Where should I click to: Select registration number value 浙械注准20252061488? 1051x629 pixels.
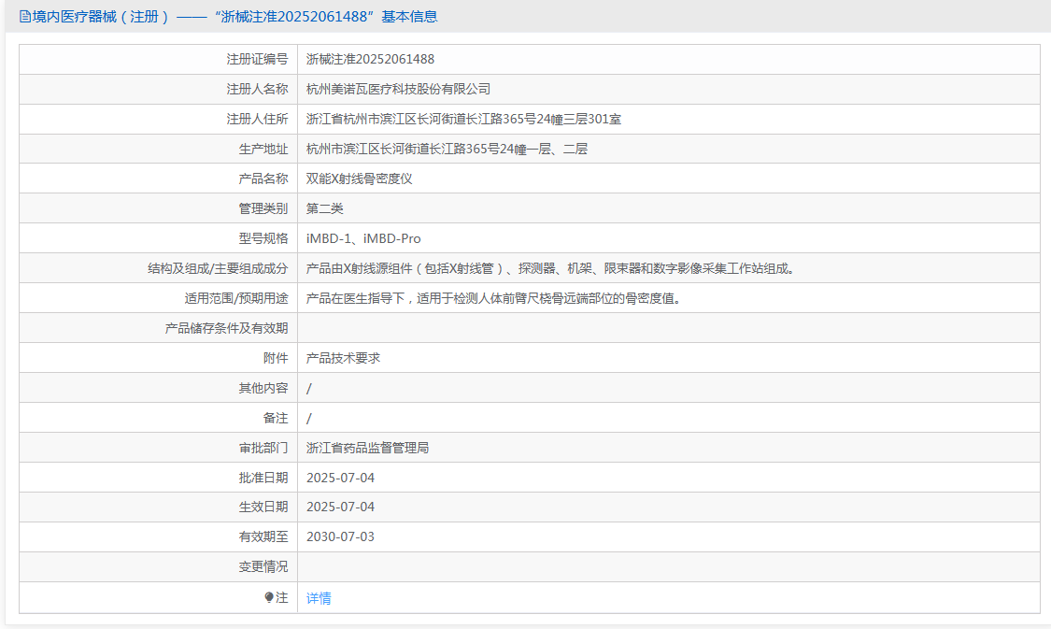(x=370, y=59)
